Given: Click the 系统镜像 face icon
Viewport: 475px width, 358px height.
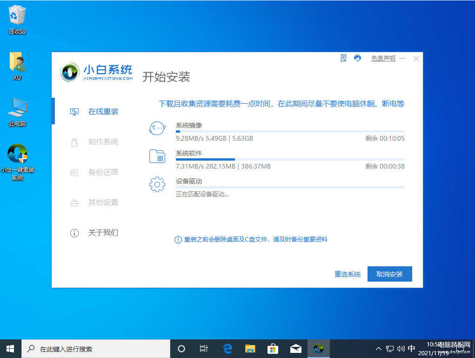Looking at the screenshot, I should pyautogui.click(x=157, y=128).
